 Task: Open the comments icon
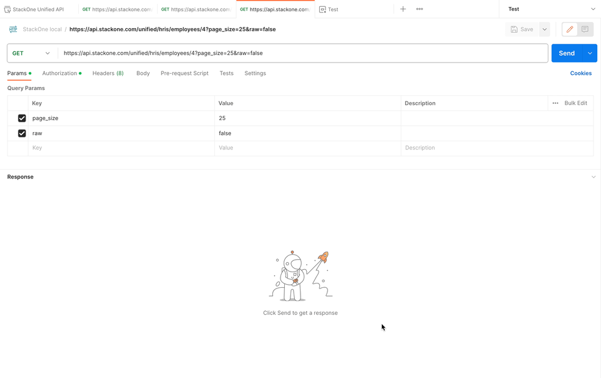(585, 29)
